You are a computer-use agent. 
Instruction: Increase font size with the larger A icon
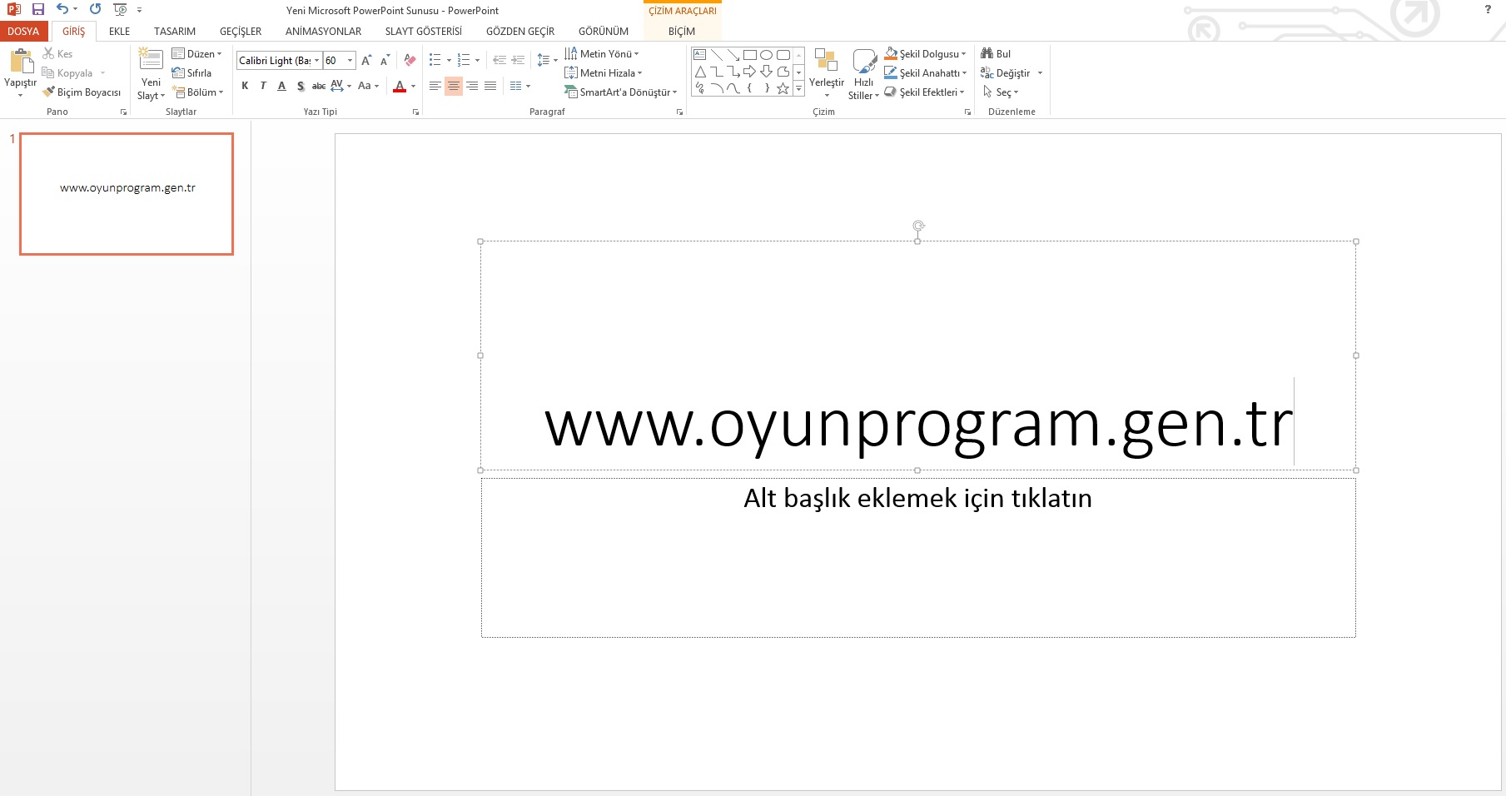click(365, 60)
